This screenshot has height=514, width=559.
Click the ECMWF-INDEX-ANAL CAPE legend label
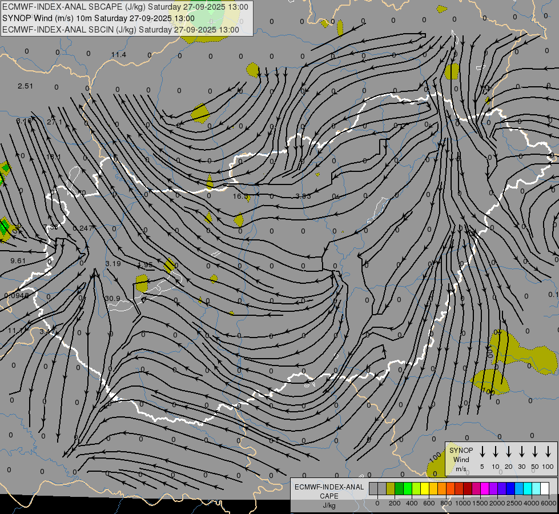[328, 491]
